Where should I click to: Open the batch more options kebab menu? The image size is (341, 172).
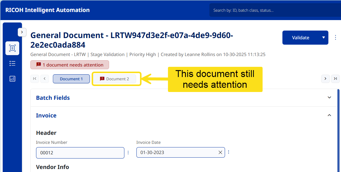coord(336,37)
